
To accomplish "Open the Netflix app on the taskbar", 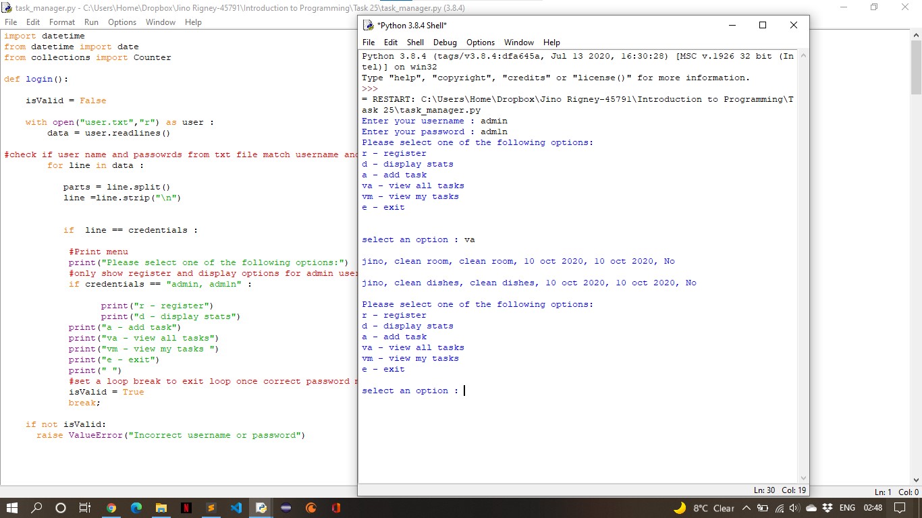I will point(186,508).
